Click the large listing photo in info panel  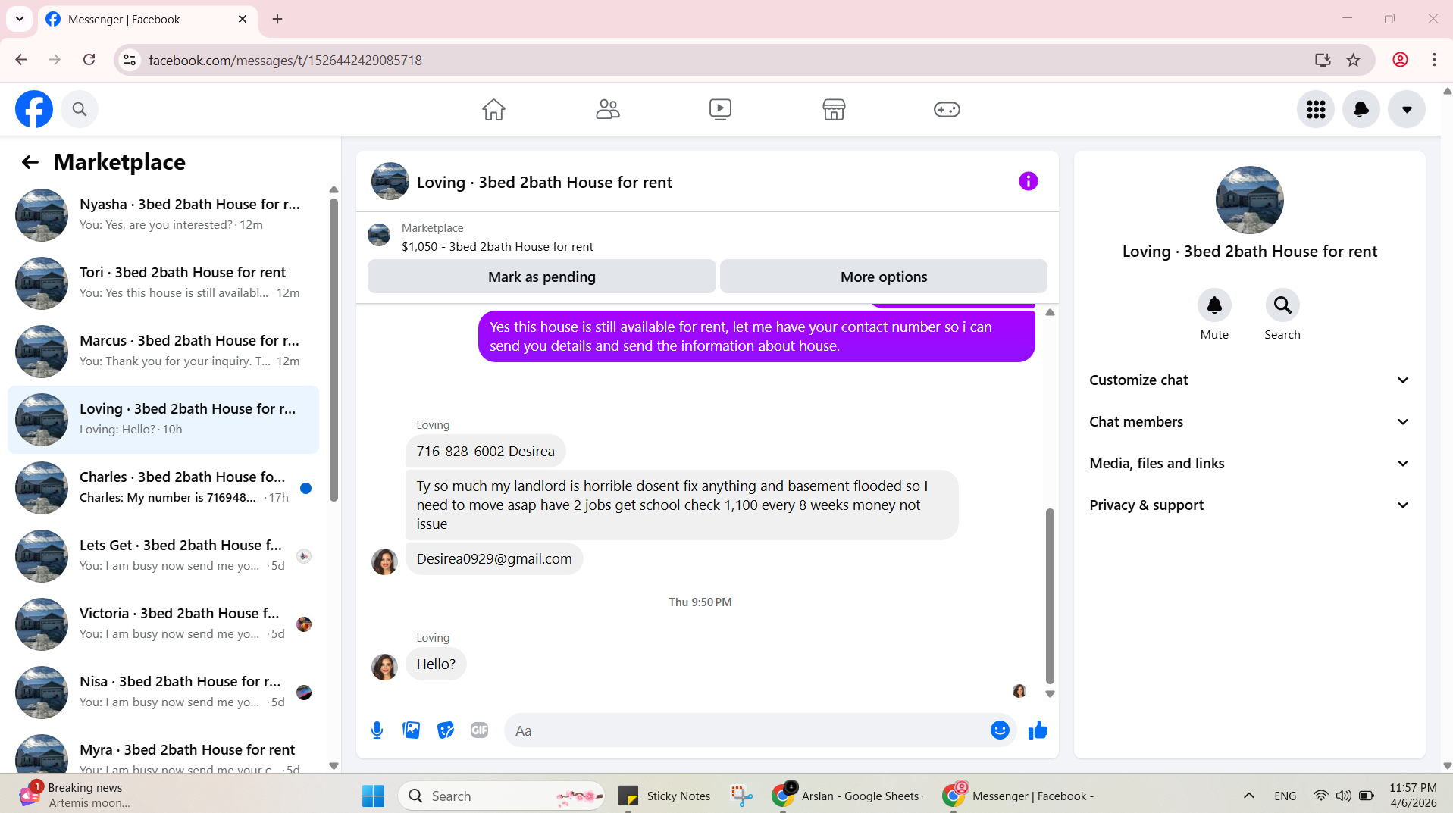click(1249, 200)
